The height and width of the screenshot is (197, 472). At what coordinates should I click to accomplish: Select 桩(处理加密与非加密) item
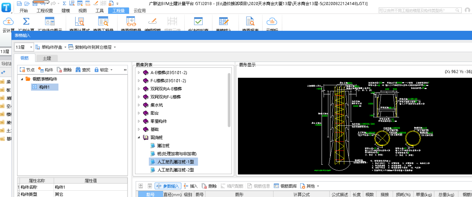(177, 153)
